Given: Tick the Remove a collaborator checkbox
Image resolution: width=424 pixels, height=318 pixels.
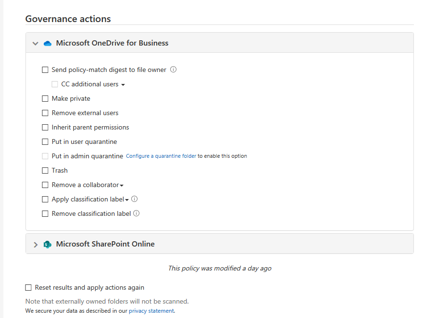Looking at the screenshot, I should [x=45, y=185].
